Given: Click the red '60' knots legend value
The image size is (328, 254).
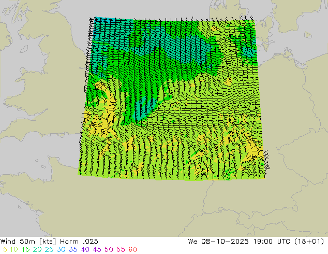Looking at the screenshot, I should (132, 249).
